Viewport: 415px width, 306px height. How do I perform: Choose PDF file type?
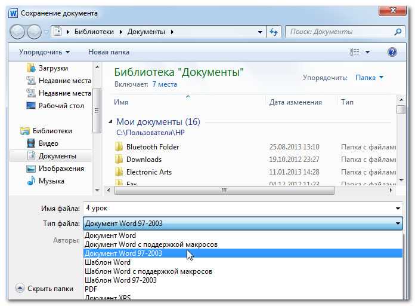point(243,289)
